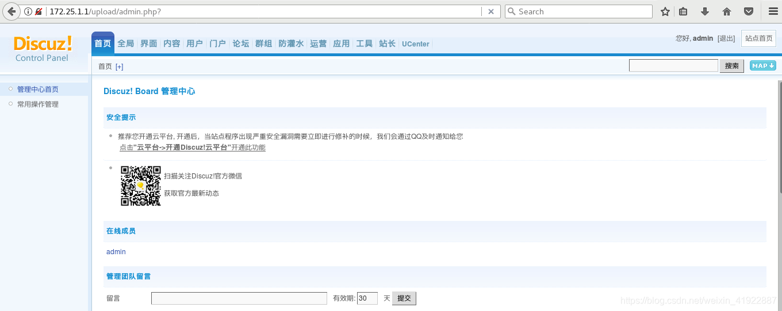Select the 论坛 tab
The height and width of the screenshot is (311, 782).
pyautogui.click(x=240, y=44)
